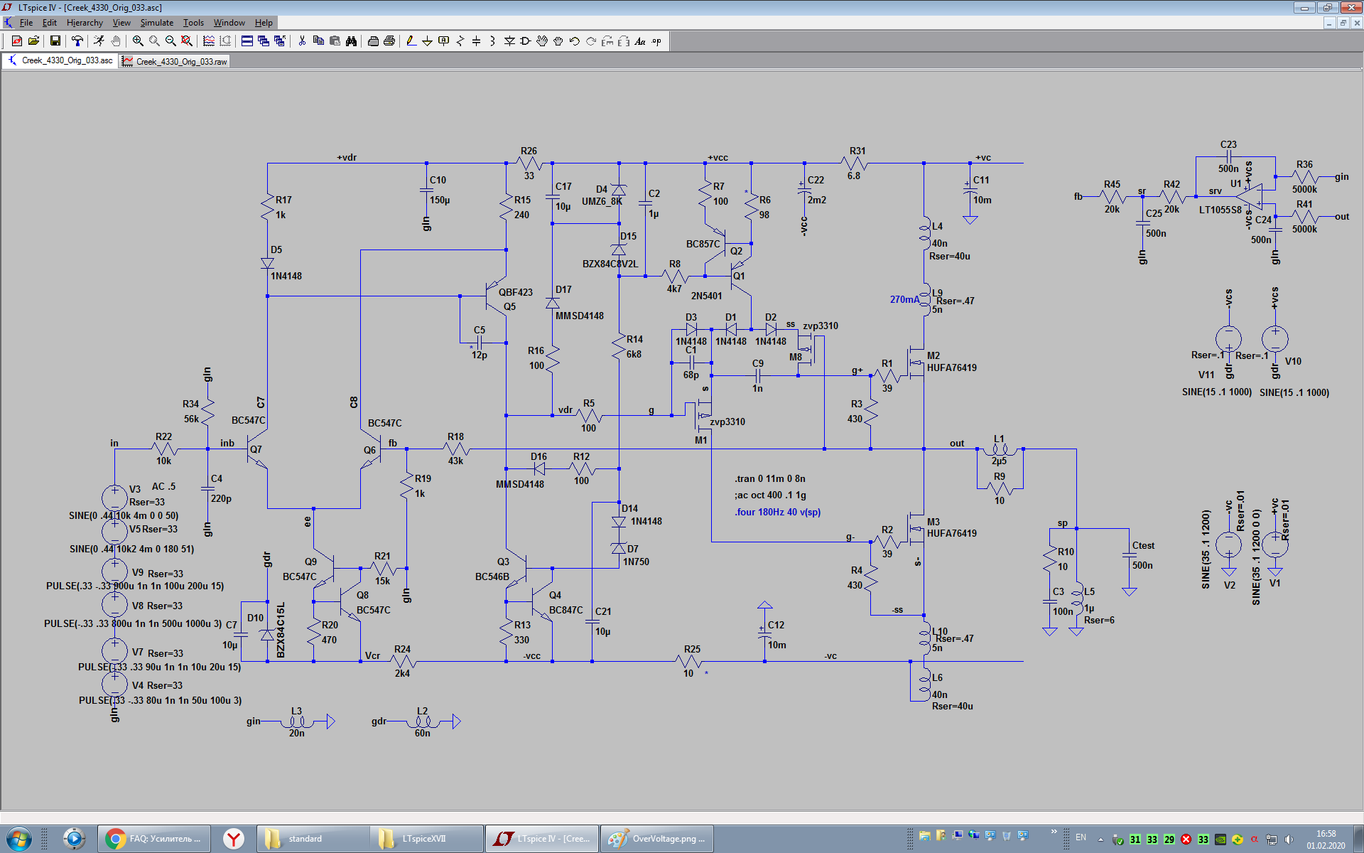Click the Rotate toolbar icon

click(x=607, y=41)
